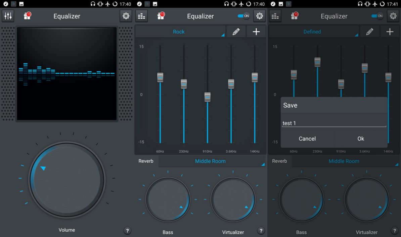Open the equalizer sliders icon on the Volume screen
Screen dimensions: 401x237
8,16
